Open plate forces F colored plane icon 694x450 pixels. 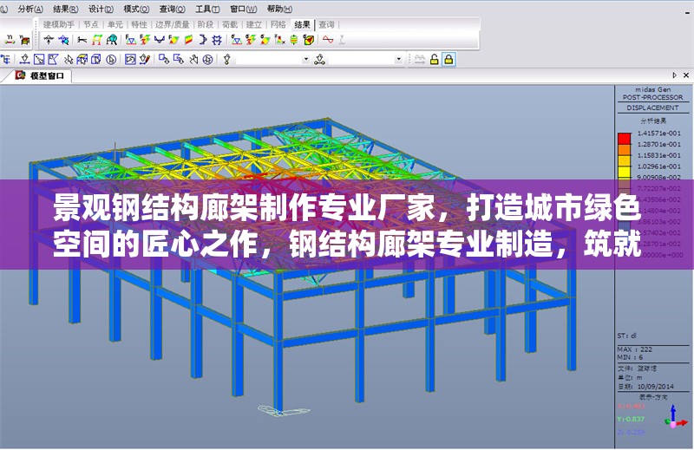pos(173,40)
